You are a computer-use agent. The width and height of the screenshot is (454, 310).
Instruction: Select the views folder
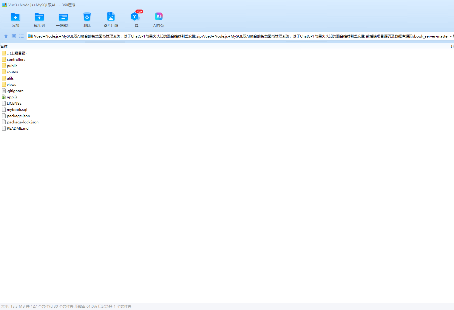tap(9, 84)
